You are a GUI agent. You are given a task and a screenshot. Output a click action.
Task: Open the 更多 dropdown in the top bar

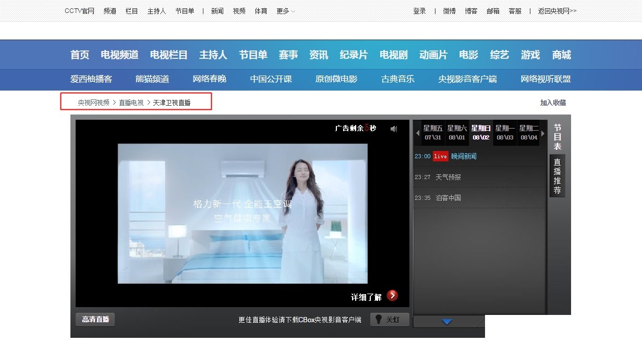[x=285, y=10]
